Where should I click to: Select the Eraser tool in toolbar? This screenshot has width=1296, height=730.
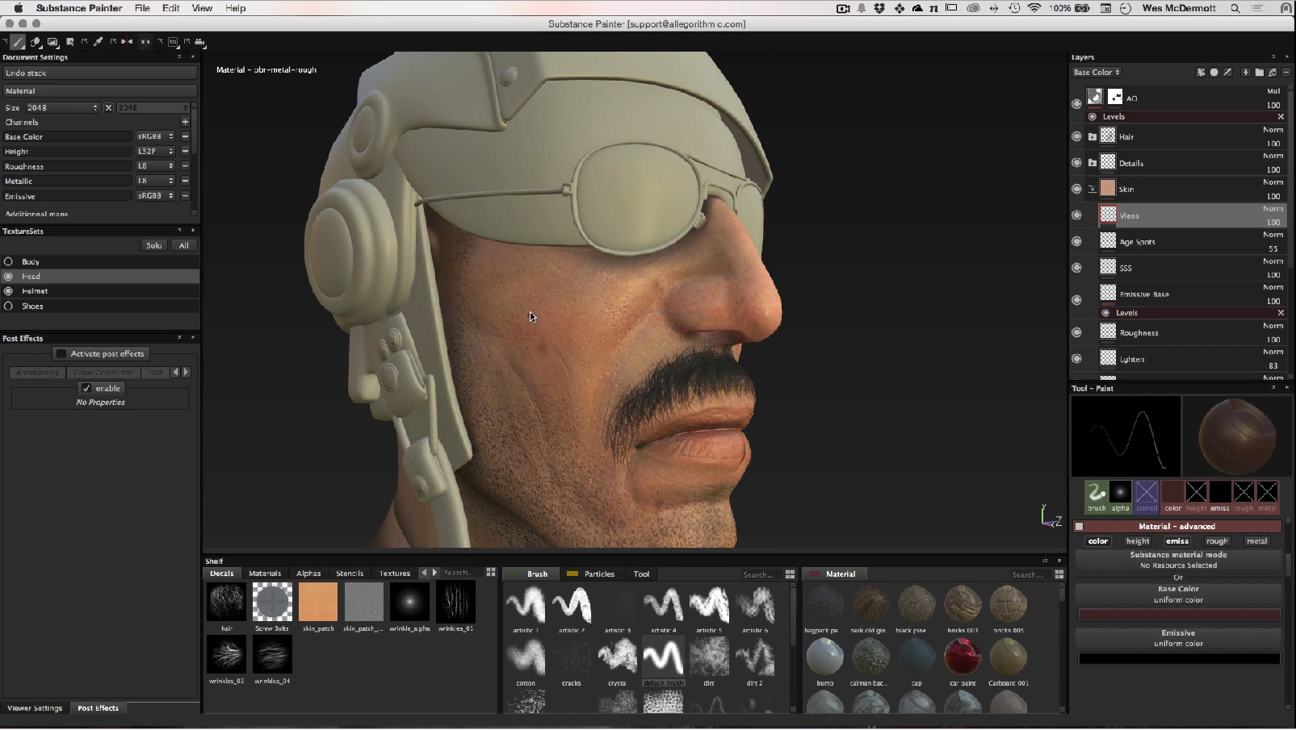pyautogui.click(x=36, y=42)
